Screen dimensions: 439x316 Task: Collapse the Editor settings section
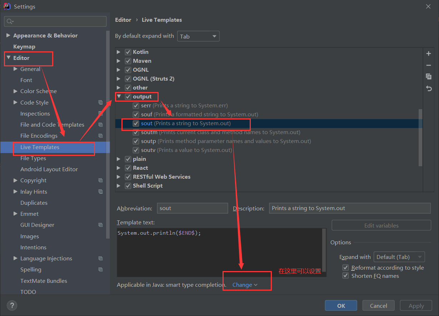(x=9, y=57)
